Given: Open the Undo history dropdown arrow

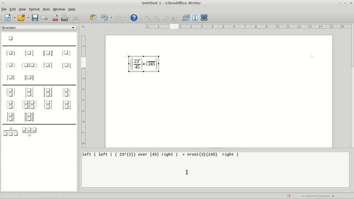Looking at the screenshot, I should (111, 18).
